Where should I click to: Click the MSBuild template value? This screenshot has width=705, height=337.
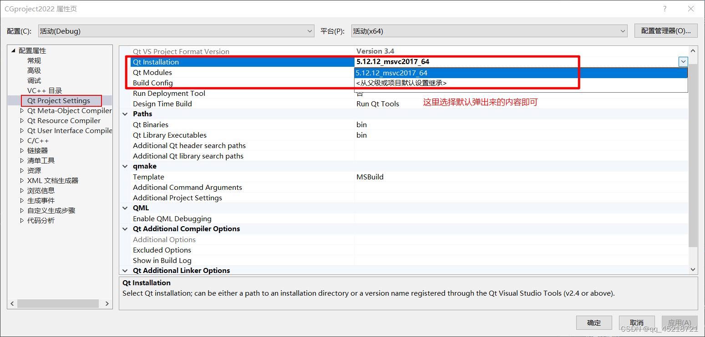tap(370, 177)
